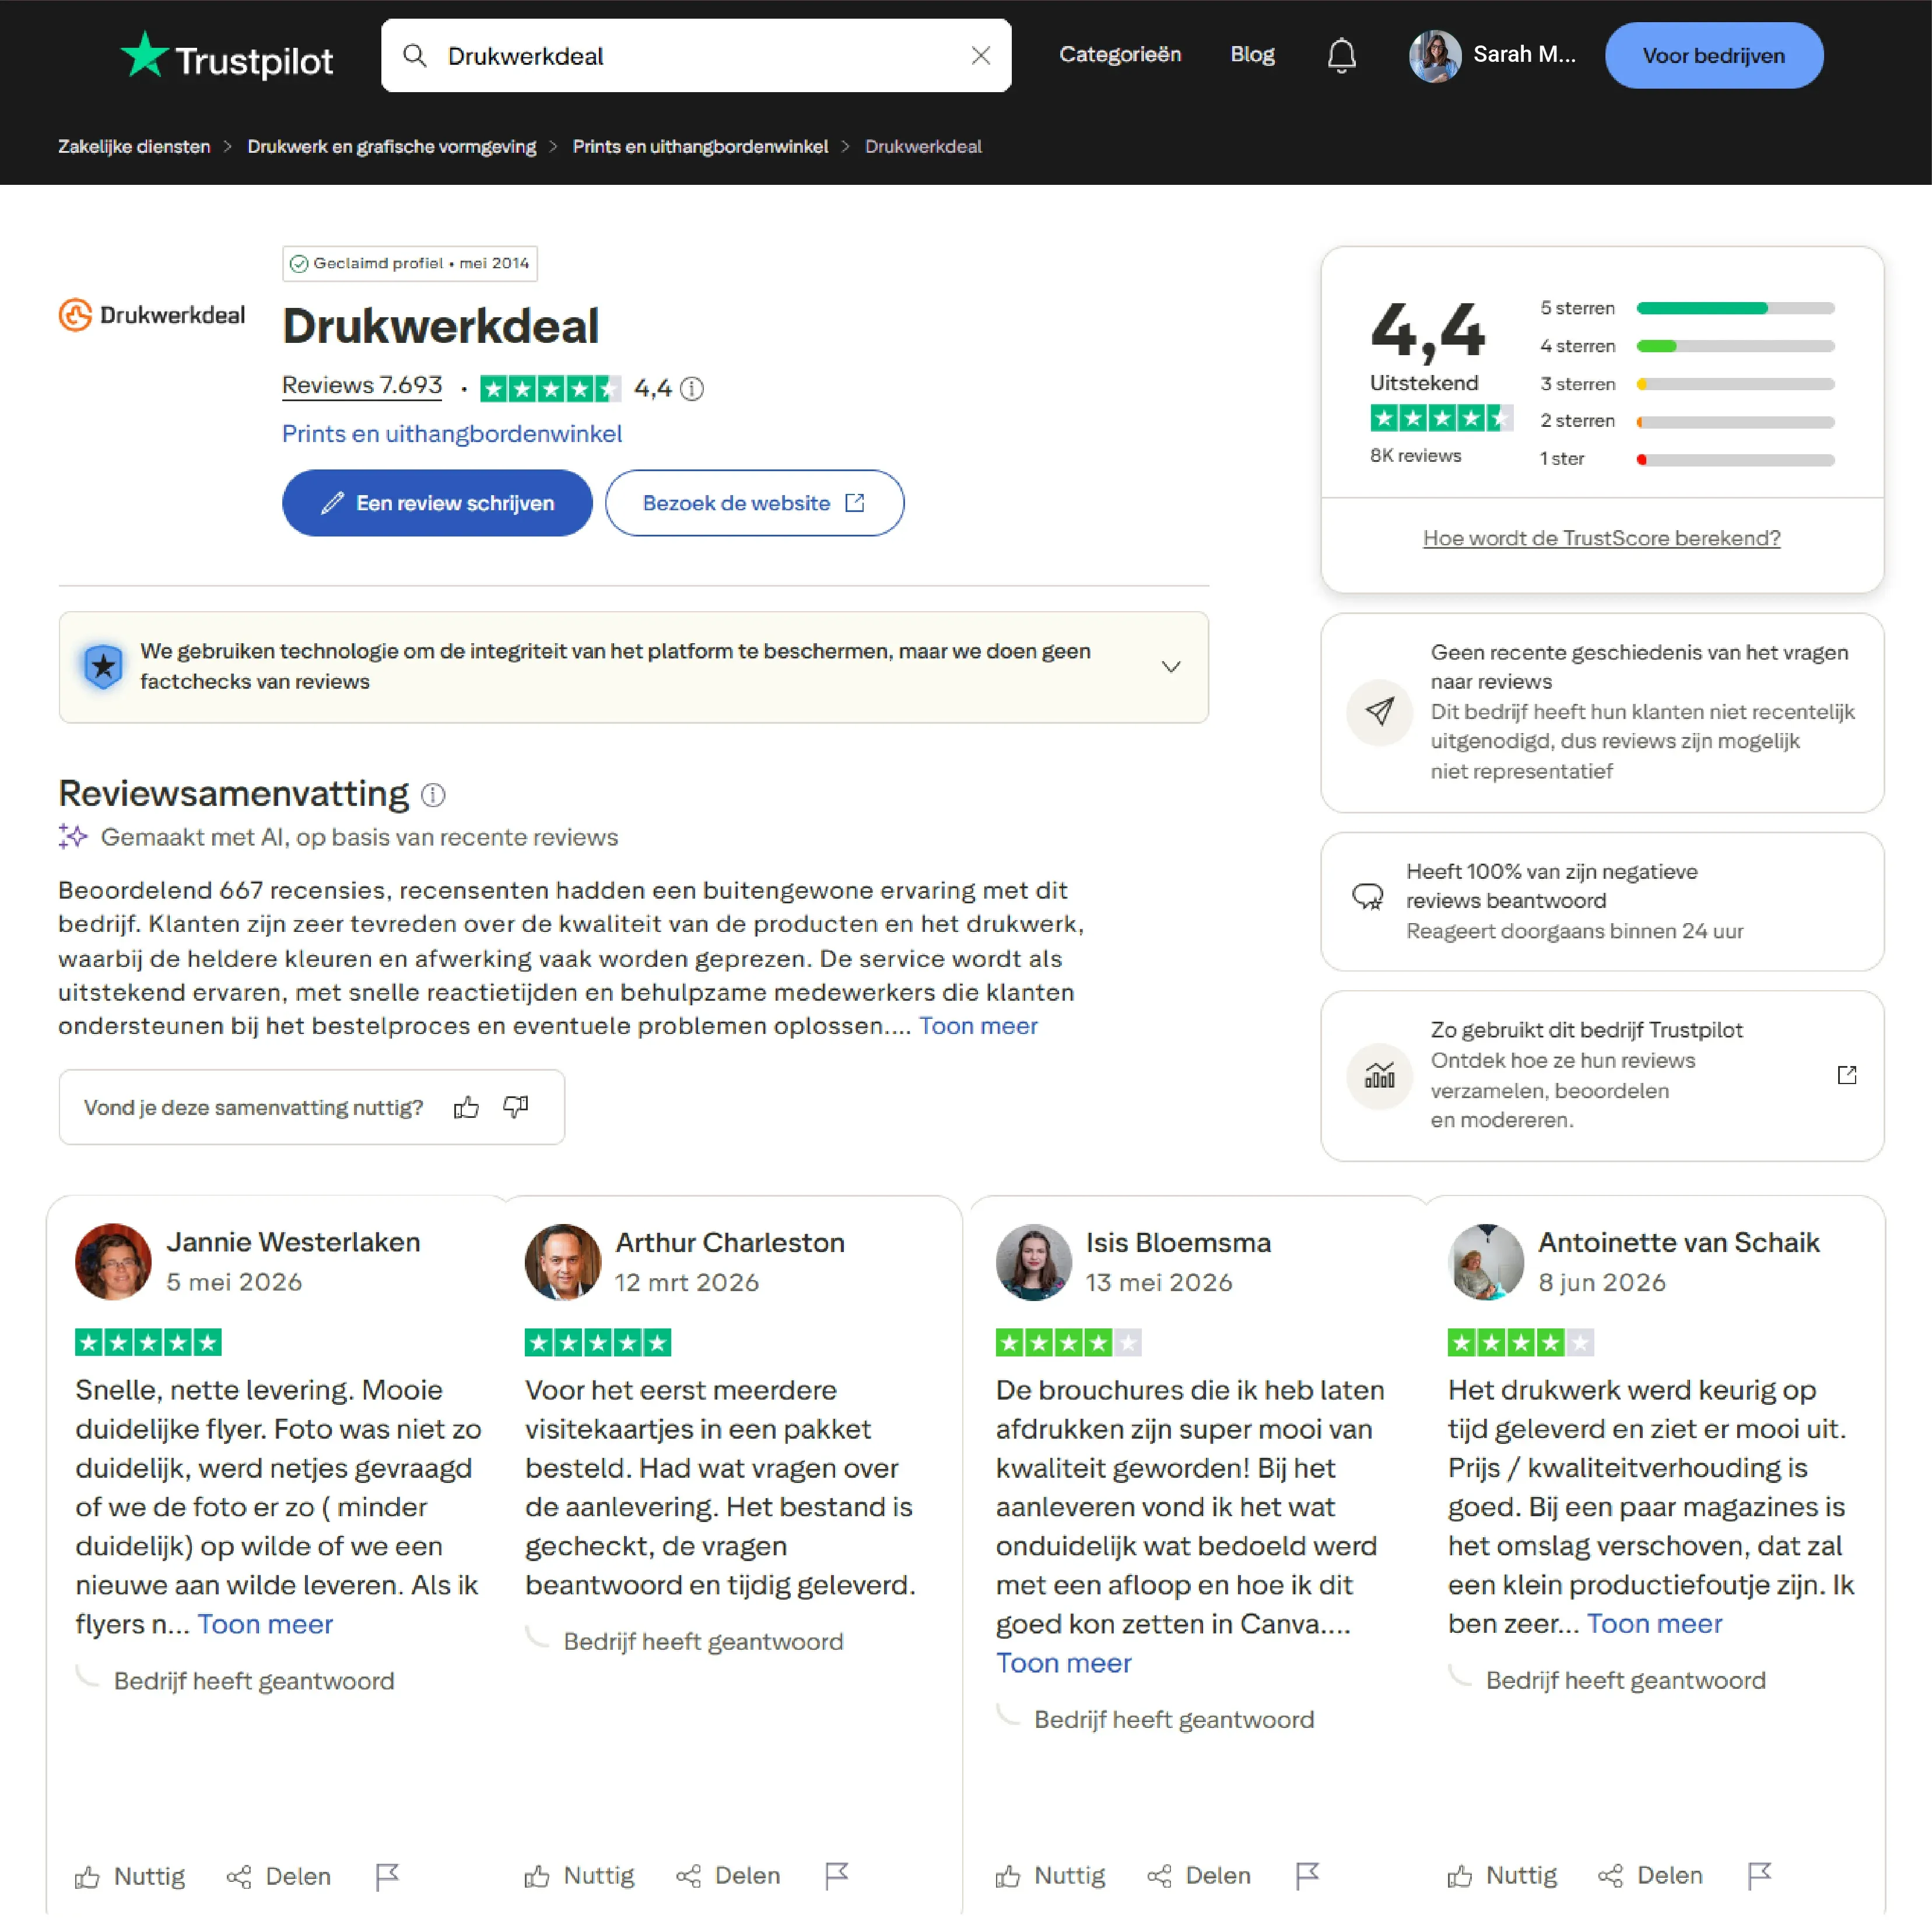Click Bezoek de website button
This screenshot has width=1932, height=1932.
tap(754, 503)
